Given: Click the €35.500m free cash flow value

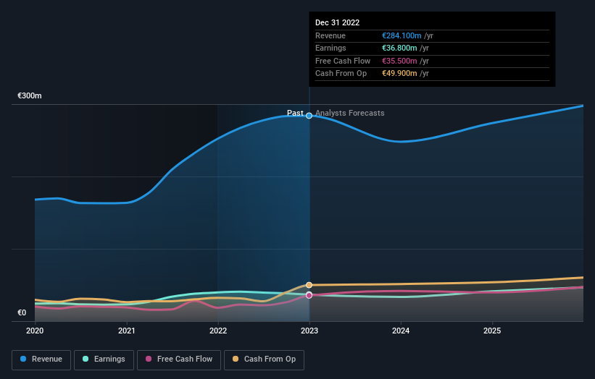Looking at the screenshot, I should pos(399,61).
